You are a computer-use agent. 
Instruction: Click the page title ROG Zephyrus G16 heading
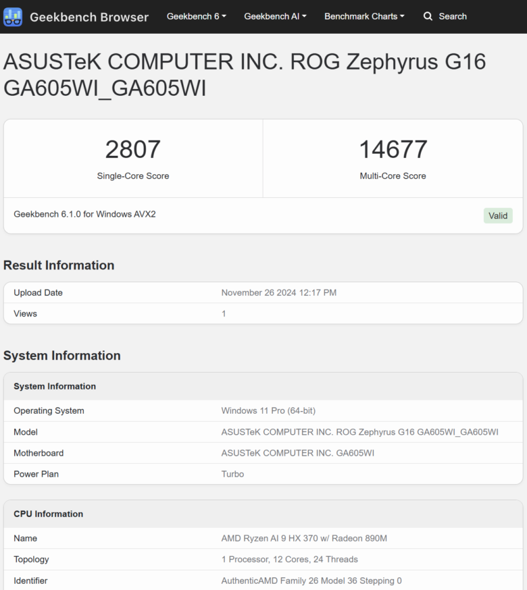coord(245,75)
